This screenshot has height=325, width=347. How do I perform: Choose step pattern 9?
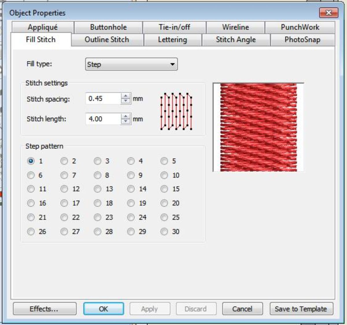coord(131,175)
